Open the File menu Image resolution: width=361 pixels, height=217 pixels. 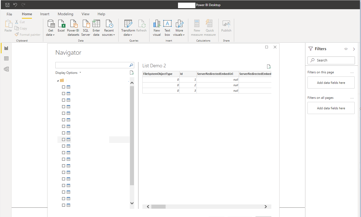tap(9, 14)
